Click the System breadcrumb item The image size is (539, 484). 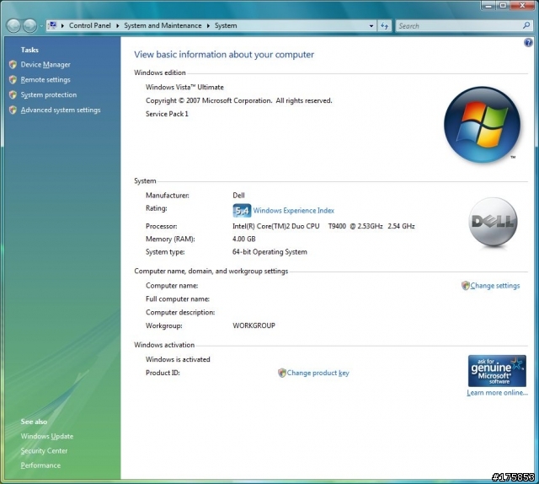click(226, 25)
